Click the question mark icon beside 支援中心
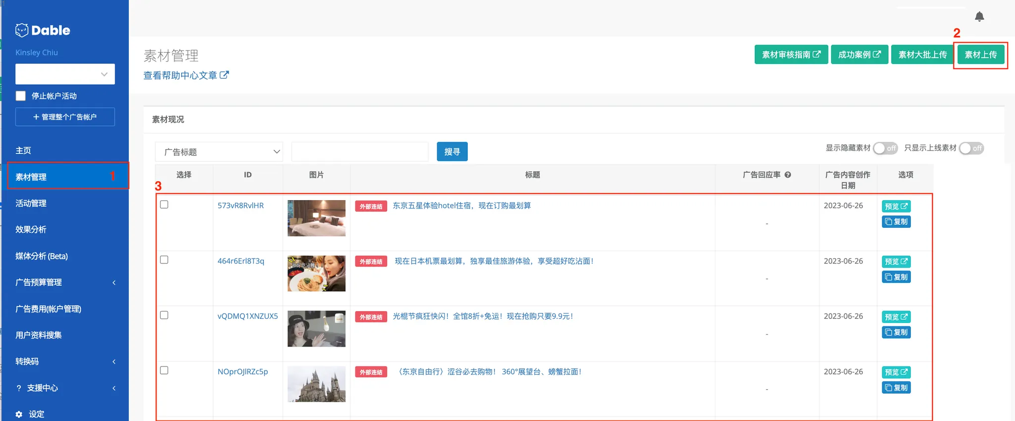Screen dimensions: 1015x421 click(19, 388)
